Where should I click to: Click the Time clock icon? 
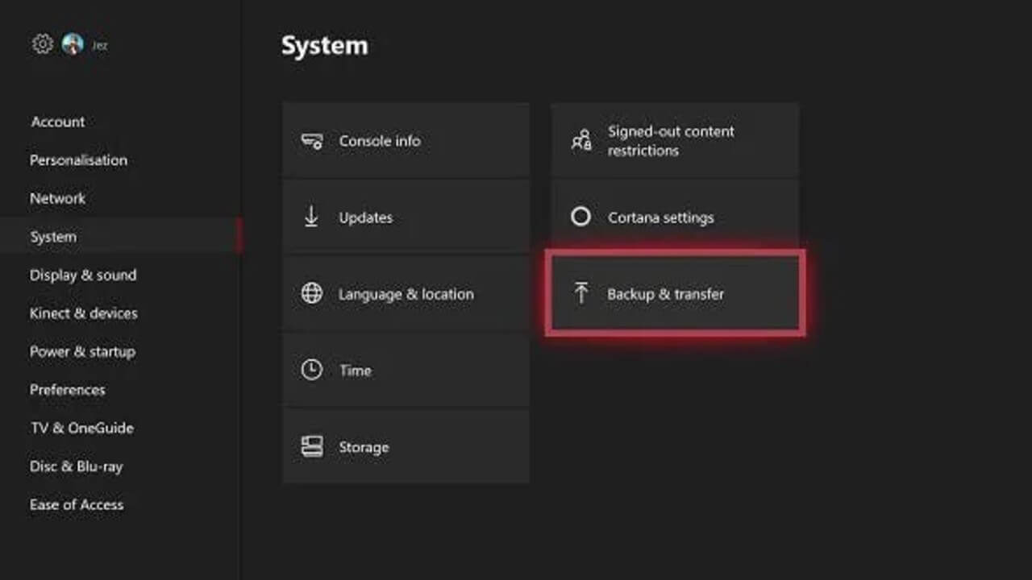click(311, 371)
